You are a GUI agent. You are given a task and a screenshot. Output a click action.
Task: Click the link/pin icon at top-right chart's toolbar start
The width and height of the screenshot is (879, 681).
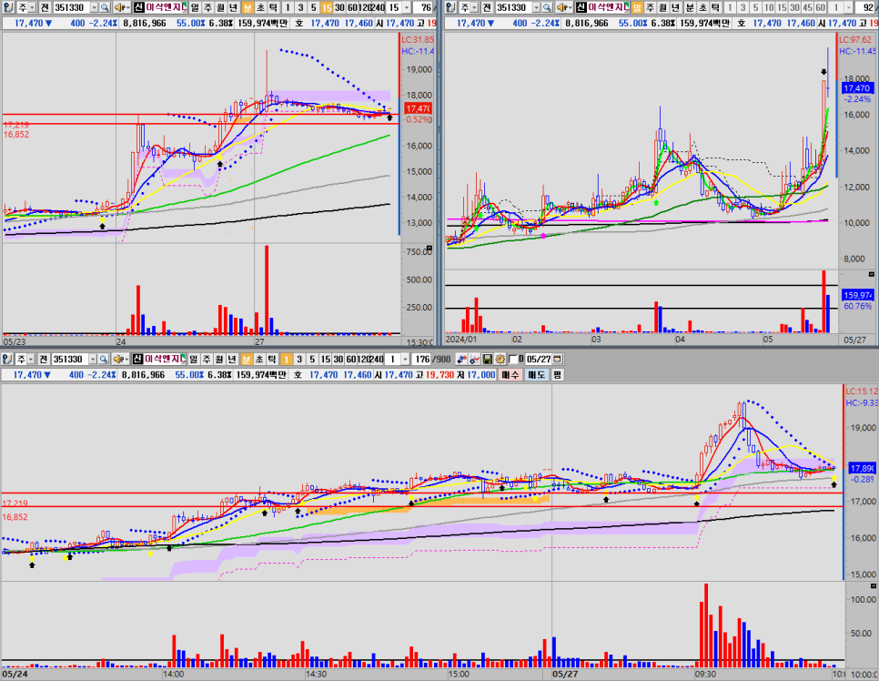[450, 7]
